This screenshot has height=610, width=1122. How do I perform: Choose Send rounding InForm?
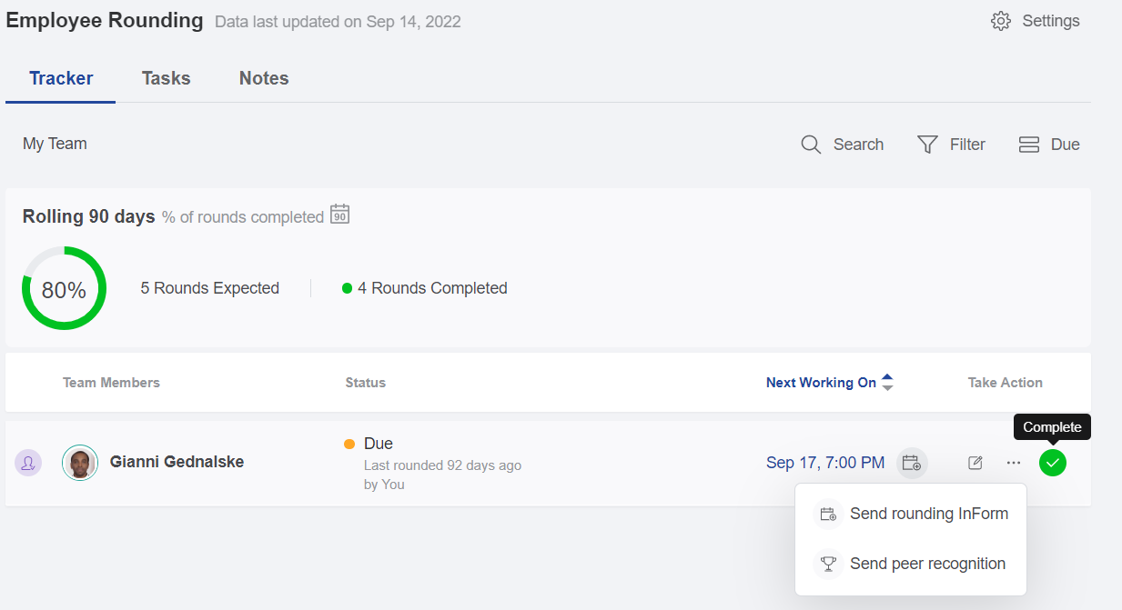click(928, 514)
